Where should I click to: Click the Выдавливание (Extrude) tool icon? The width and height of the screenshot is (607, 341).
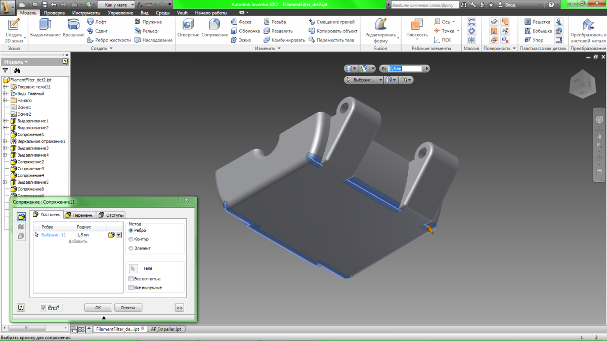[x=45, y=25]
